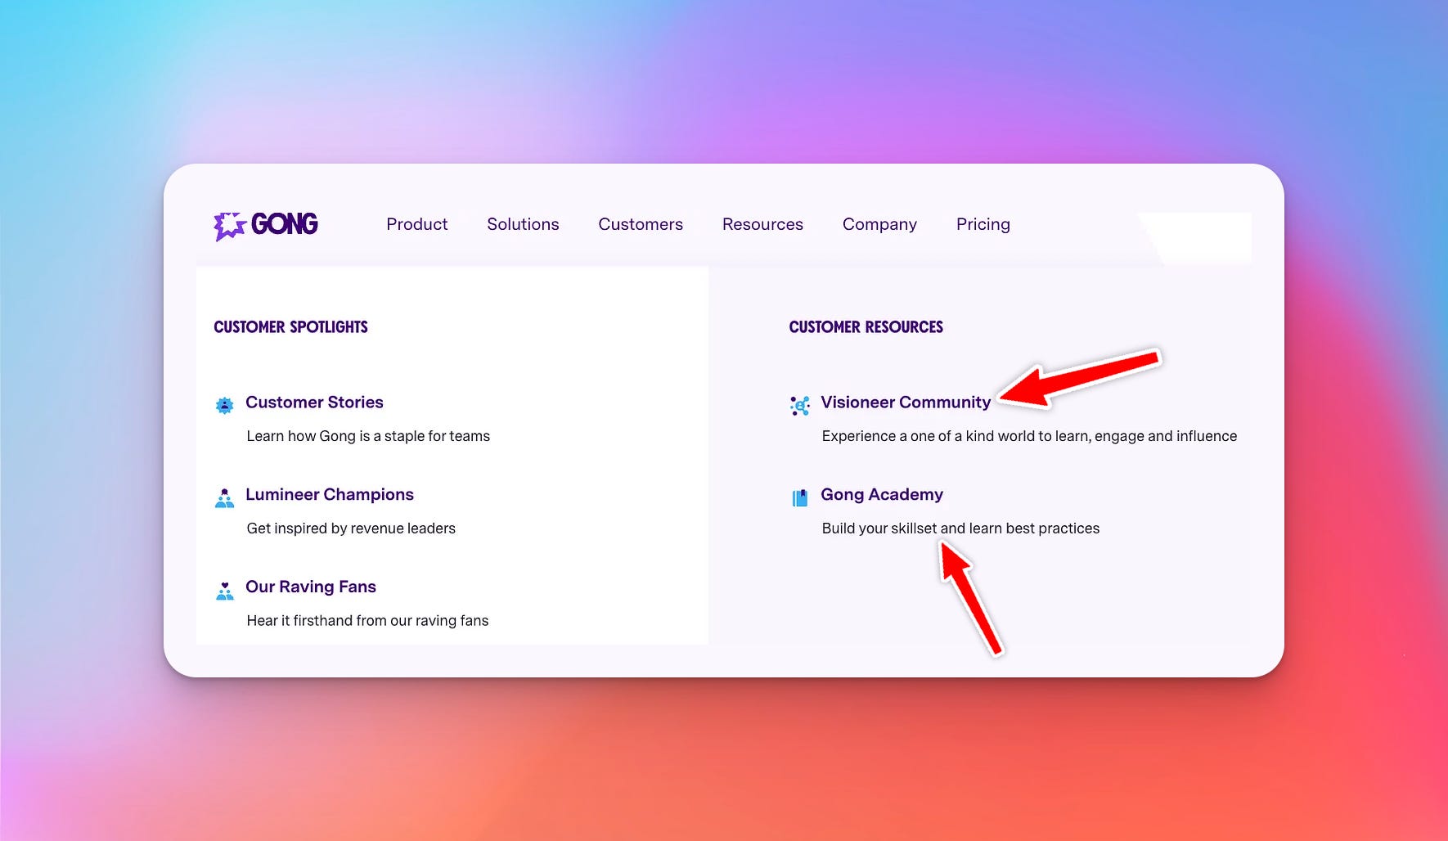Open the Customer Stories link

[314, 403]
